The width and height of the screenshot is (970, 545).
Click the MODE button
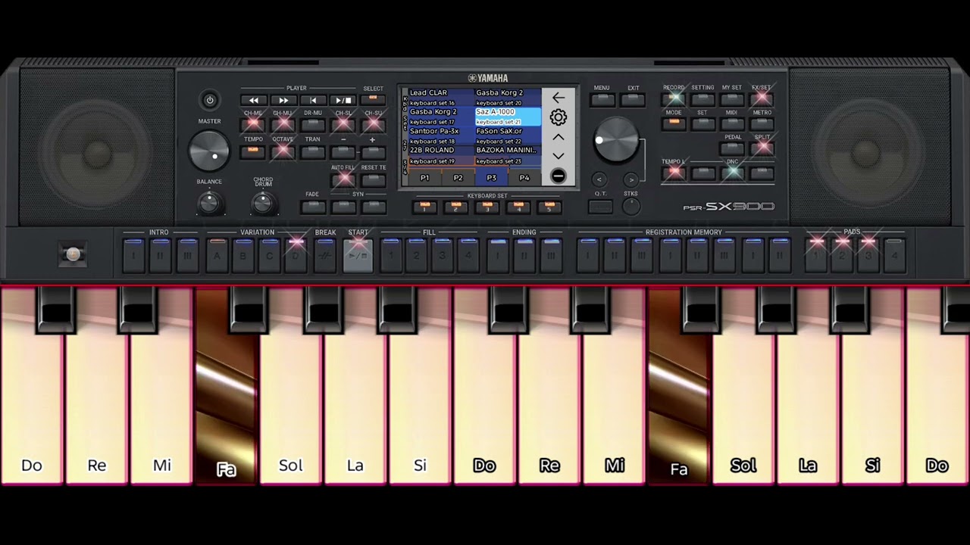674,123
